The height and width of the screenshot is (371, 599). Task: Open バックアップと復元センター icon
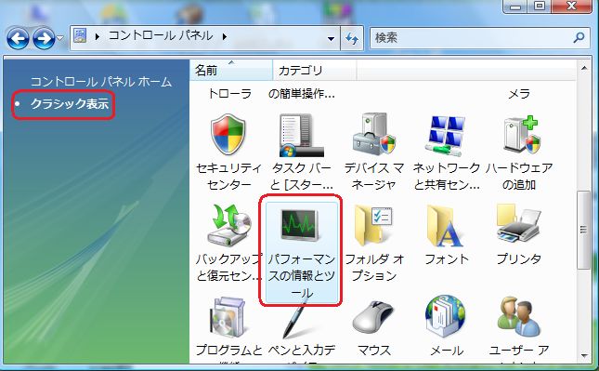[228, 225]
